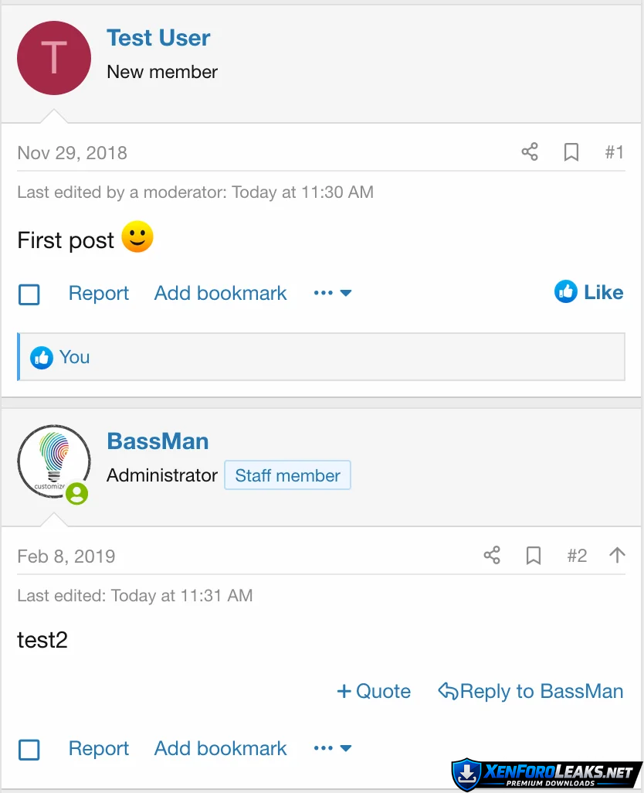
Task: Open the #1 post permalink
Action: (614, 152)
